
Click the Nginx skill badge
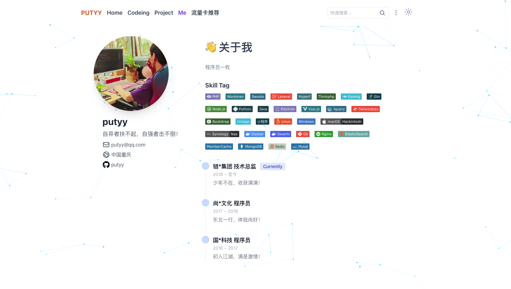(324, 134)
